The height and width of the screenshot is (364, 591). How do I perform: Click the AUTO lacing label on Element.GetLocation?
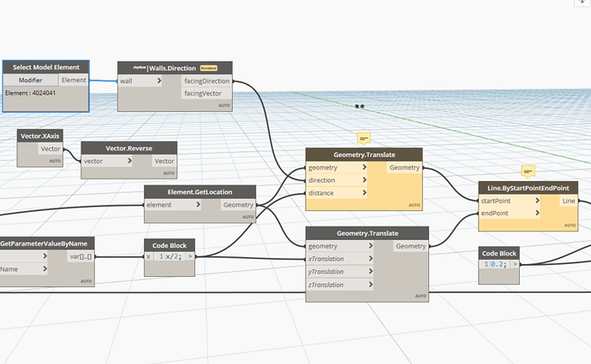coord(247,216)
